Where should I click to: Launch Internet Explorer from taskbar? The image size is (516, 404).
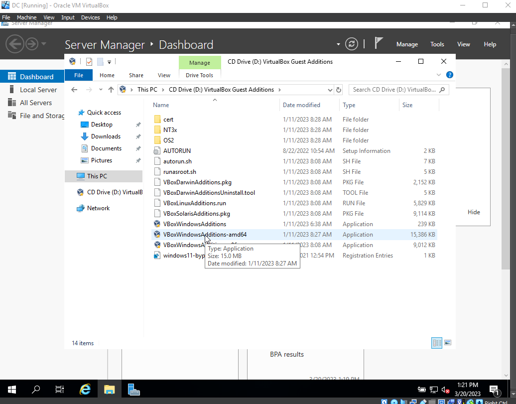(x=85, y=390)
